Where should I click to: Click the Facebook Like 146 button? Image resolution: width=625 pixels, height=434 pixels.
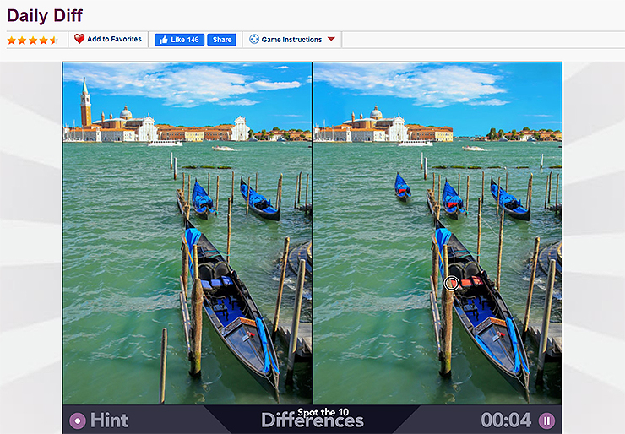pos(179,40)
